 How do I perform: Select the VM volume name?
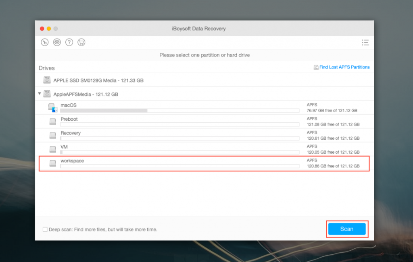[x=64, y=147]
